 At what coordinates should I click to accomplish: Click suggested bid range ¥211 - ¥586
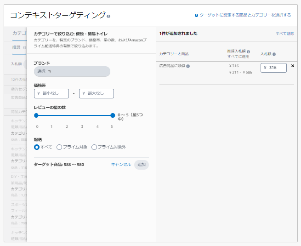coord(240,72)
